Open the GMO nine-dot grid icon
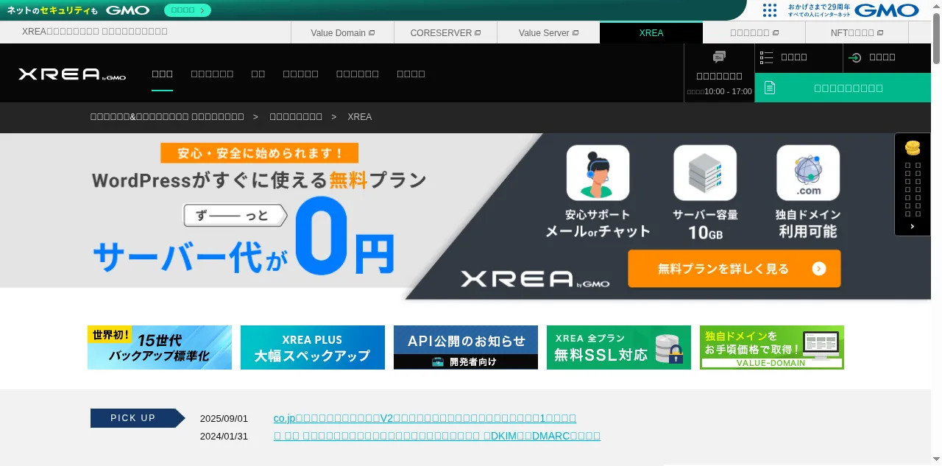This screenshot has height=466, width=942. [770, 10]
